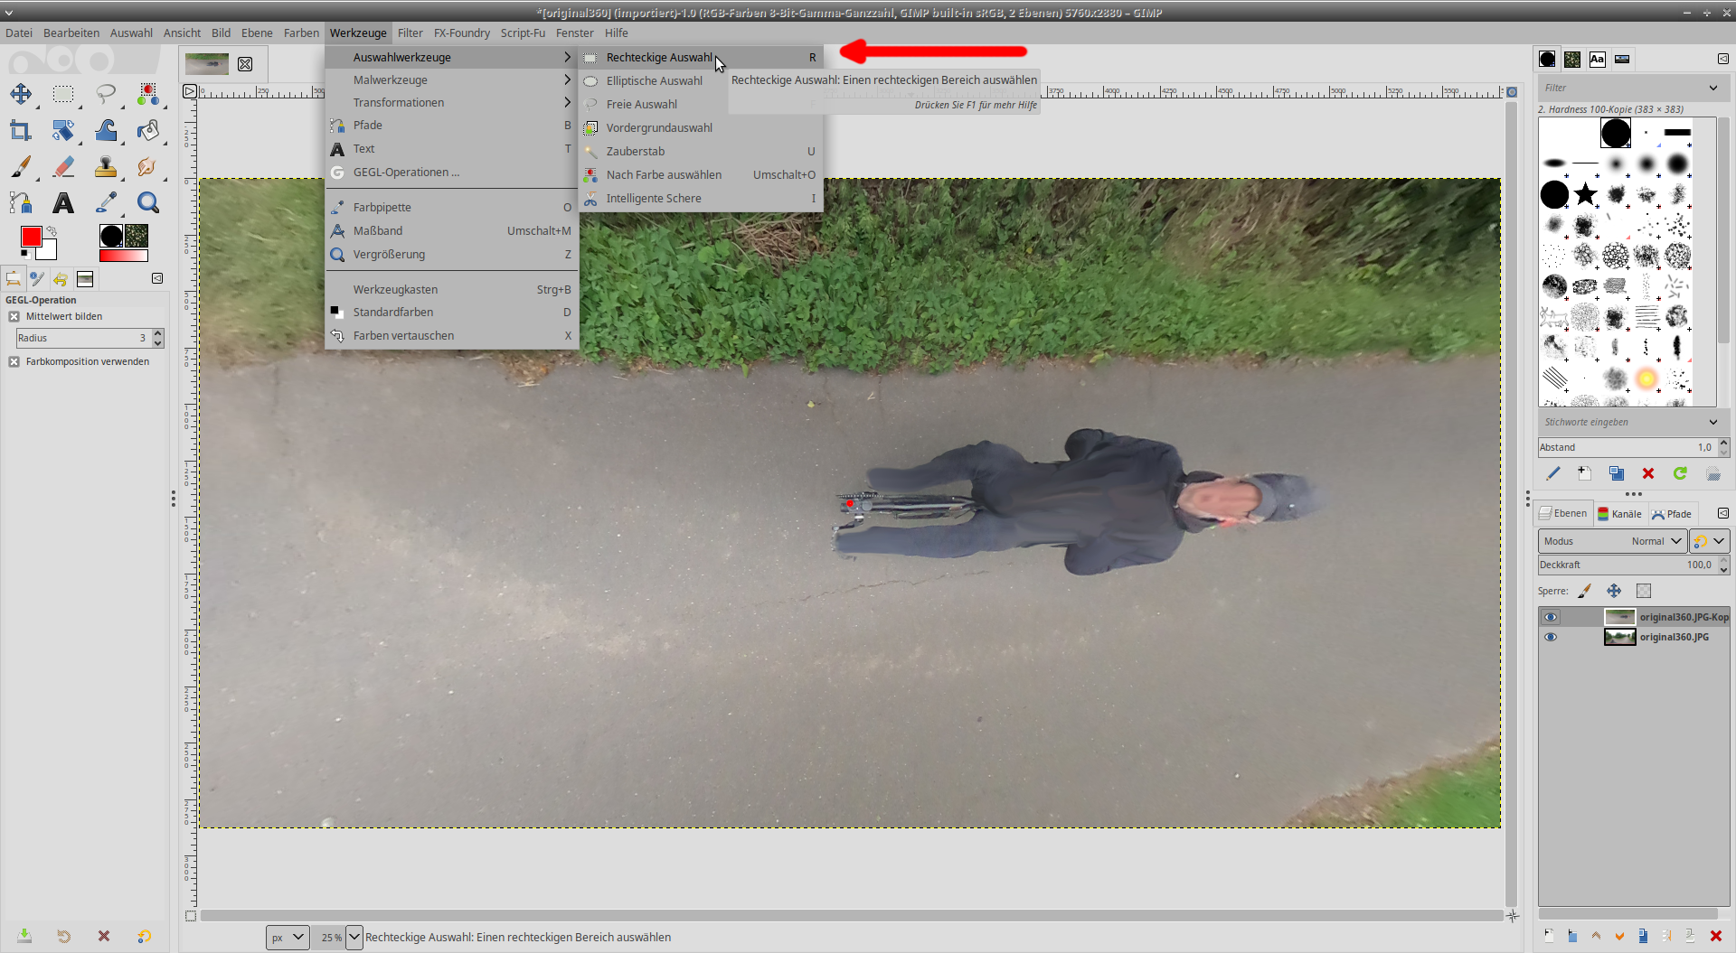This screenshot has height=953, width=1736.
Task: Pick the Clone stamp tool
Action: coord(106,167)
